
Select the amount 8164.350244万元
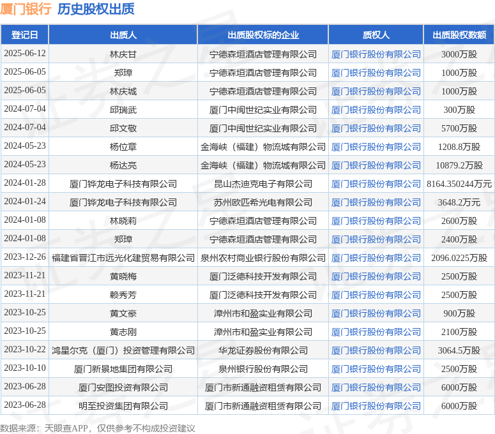click(459, 184)
